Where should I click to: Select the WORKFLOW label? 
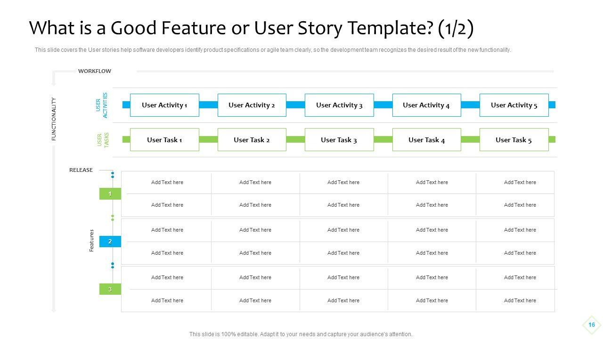95,71
